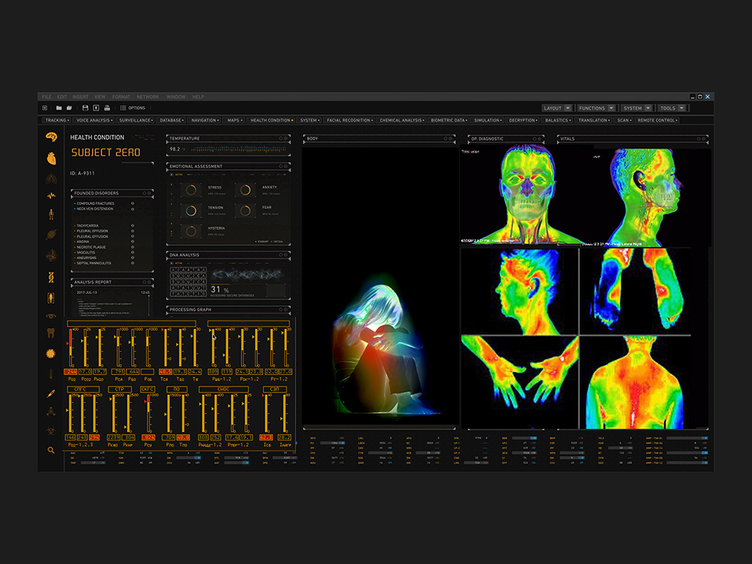Viewport: 752px width, 564px height.
Task: Click the Po2 vertical slider
Action: pyautogui.click(x=71, y=348)
